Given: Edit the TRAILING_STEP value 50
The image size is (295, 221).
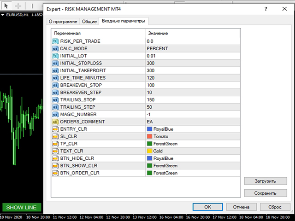Looking at the screenshot, I should [193, 107].
